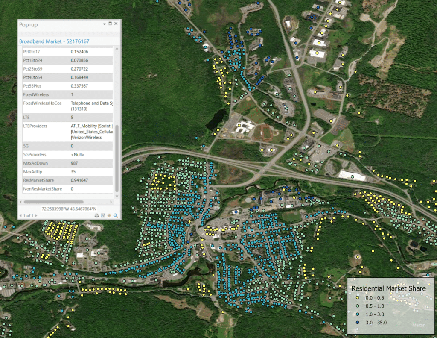
Task: Select the coordinates text 72.2583998°W 43.6467064°N
Action: [69, 209]
